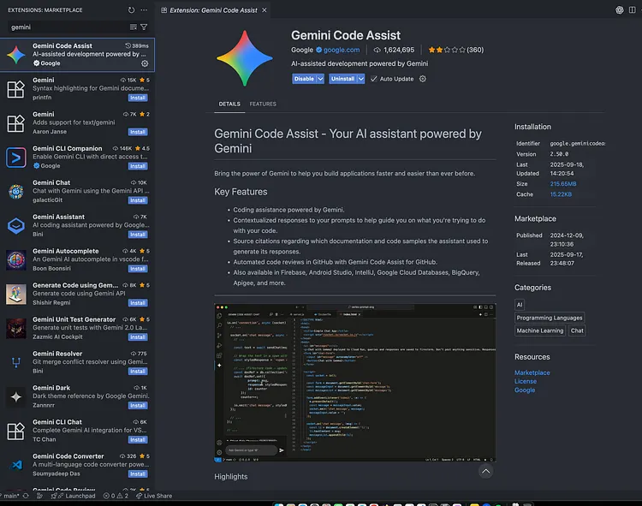Select the AI category tag
Image resolution: width=642 pixels, height=506 pixels.
tap(520, 305)
